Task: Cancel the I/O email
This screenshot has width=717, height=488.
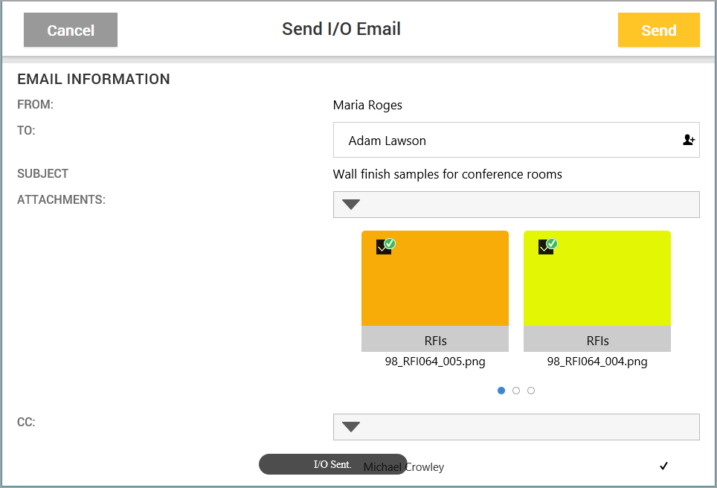Action: [x=71, y=30]
